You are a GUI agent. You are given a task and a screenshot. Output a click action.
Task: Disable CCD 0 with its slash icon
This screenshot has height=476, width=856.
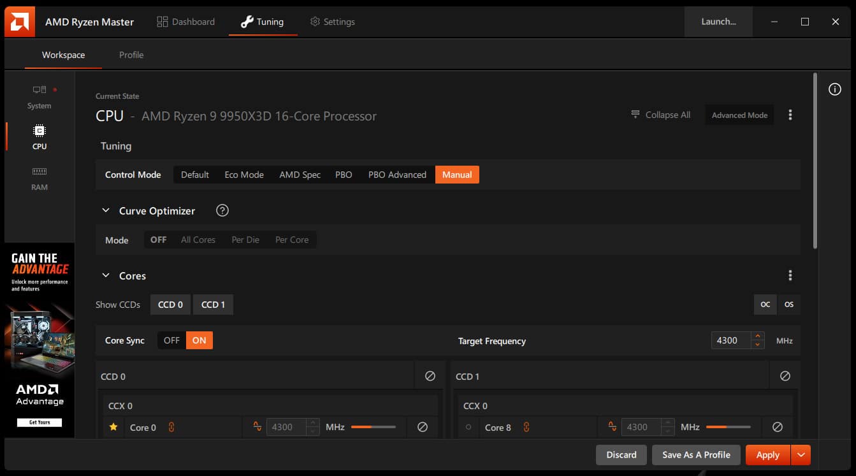pos(430,376)
